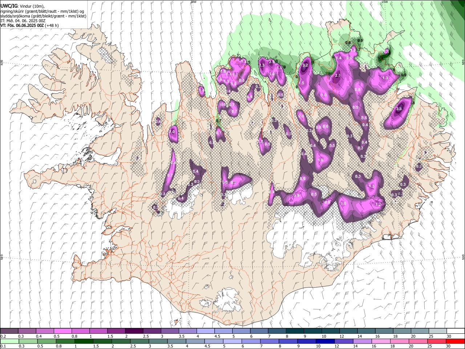Pick the green scale swatch between 1.5 and 2

point(102,341)
